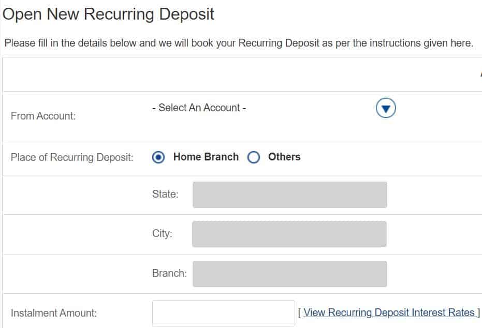Click the 'Others' option label

pos(284,157)
